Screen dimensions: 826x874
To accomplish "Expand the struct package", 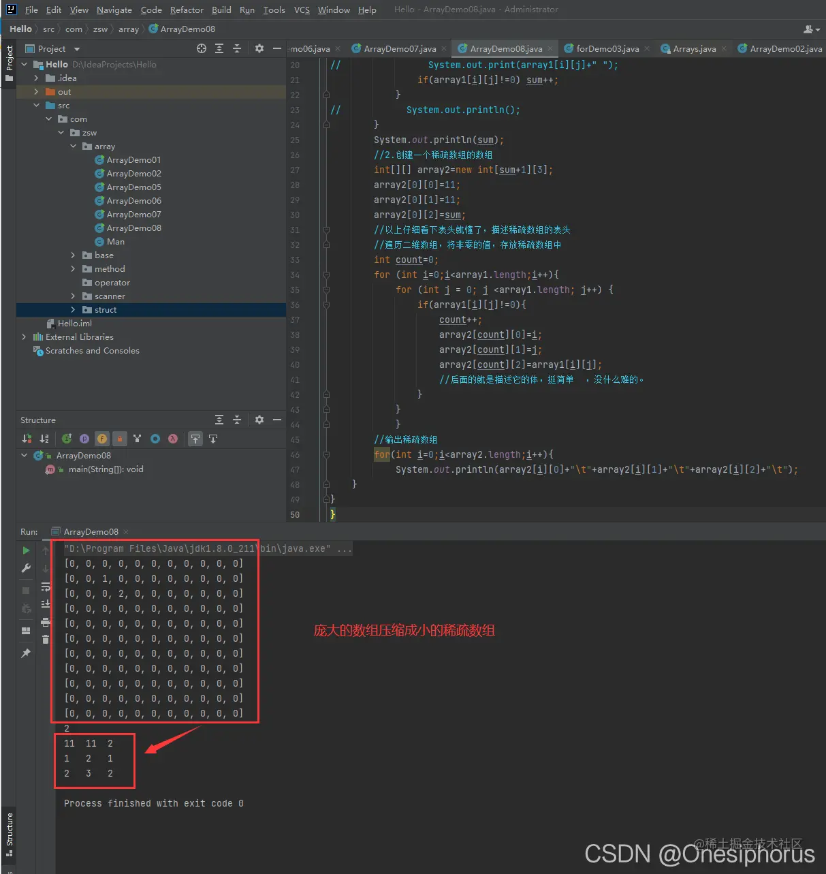I will click(x=74, y=310).
